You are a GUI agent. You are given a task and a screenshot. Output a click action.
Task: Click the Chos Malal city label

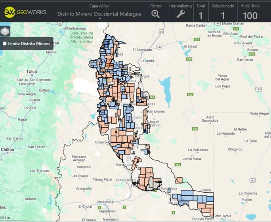pos(105,202)
